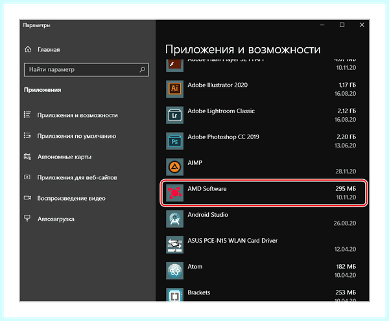Click the 1,17 ГБ size of Illustrator
The width and height of the screenshot is (389, 321).
(347, 85)
